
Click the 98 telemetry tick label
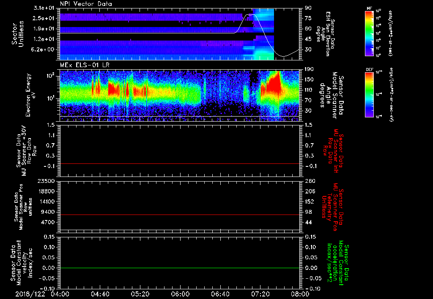[308, 212]
